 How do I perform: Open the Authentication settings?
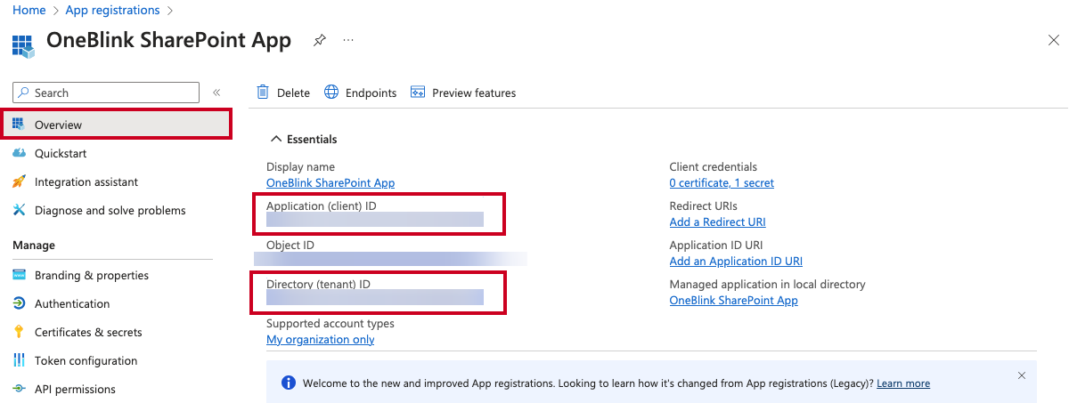[72, 303]
